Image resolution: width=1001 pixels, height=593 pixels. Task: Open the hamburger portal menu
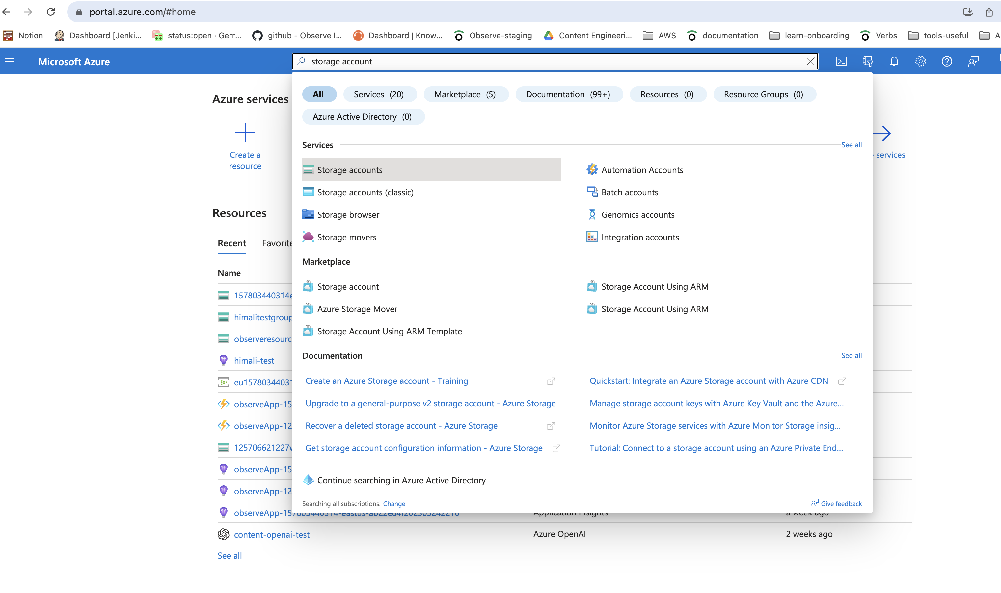point(9,62)
